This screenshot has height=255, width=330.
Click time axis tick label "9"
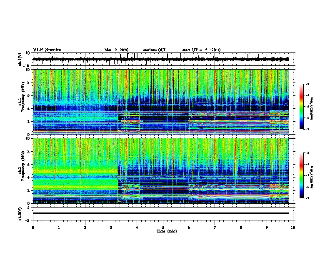[x=267, y=227]
